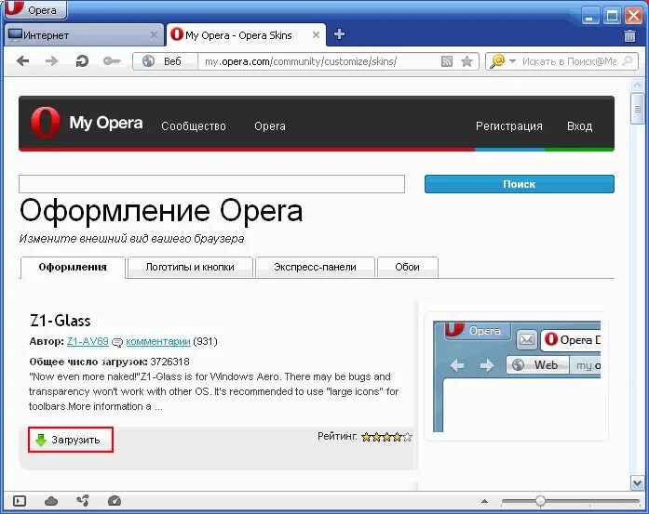Click the blue Поиск button
Screen dimensions: 649x514
point(520,184)
